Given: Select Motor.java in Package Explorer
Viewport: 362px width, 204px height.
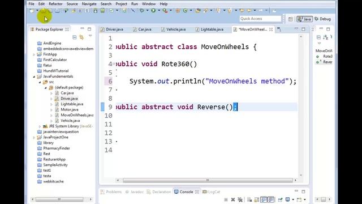Looking at the screenshot, I should pyautogui.click(x=70, y=109).
